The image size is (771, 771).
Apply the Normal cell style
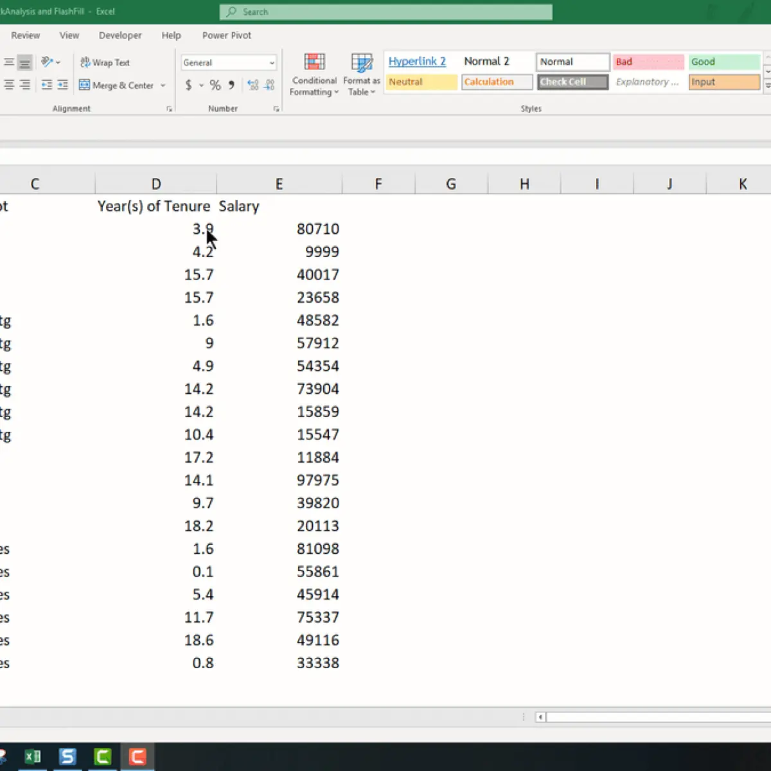(x=572, y=62)
